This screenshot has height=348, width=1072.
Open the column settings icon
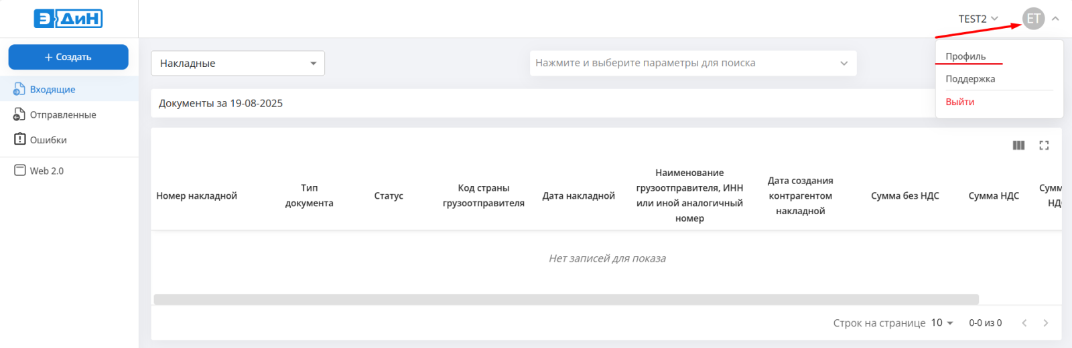(x=1018, y=145)
